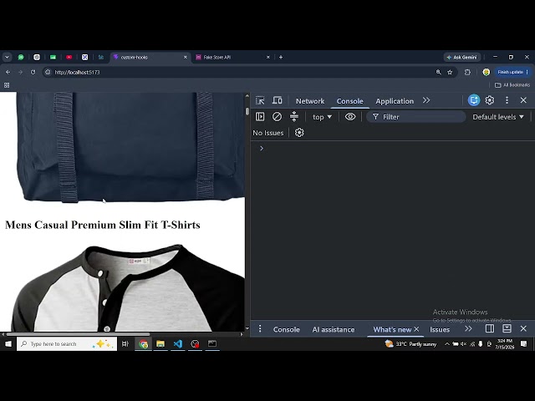Open the Windows Start menu
535x401 pixels.
point(8,344)
